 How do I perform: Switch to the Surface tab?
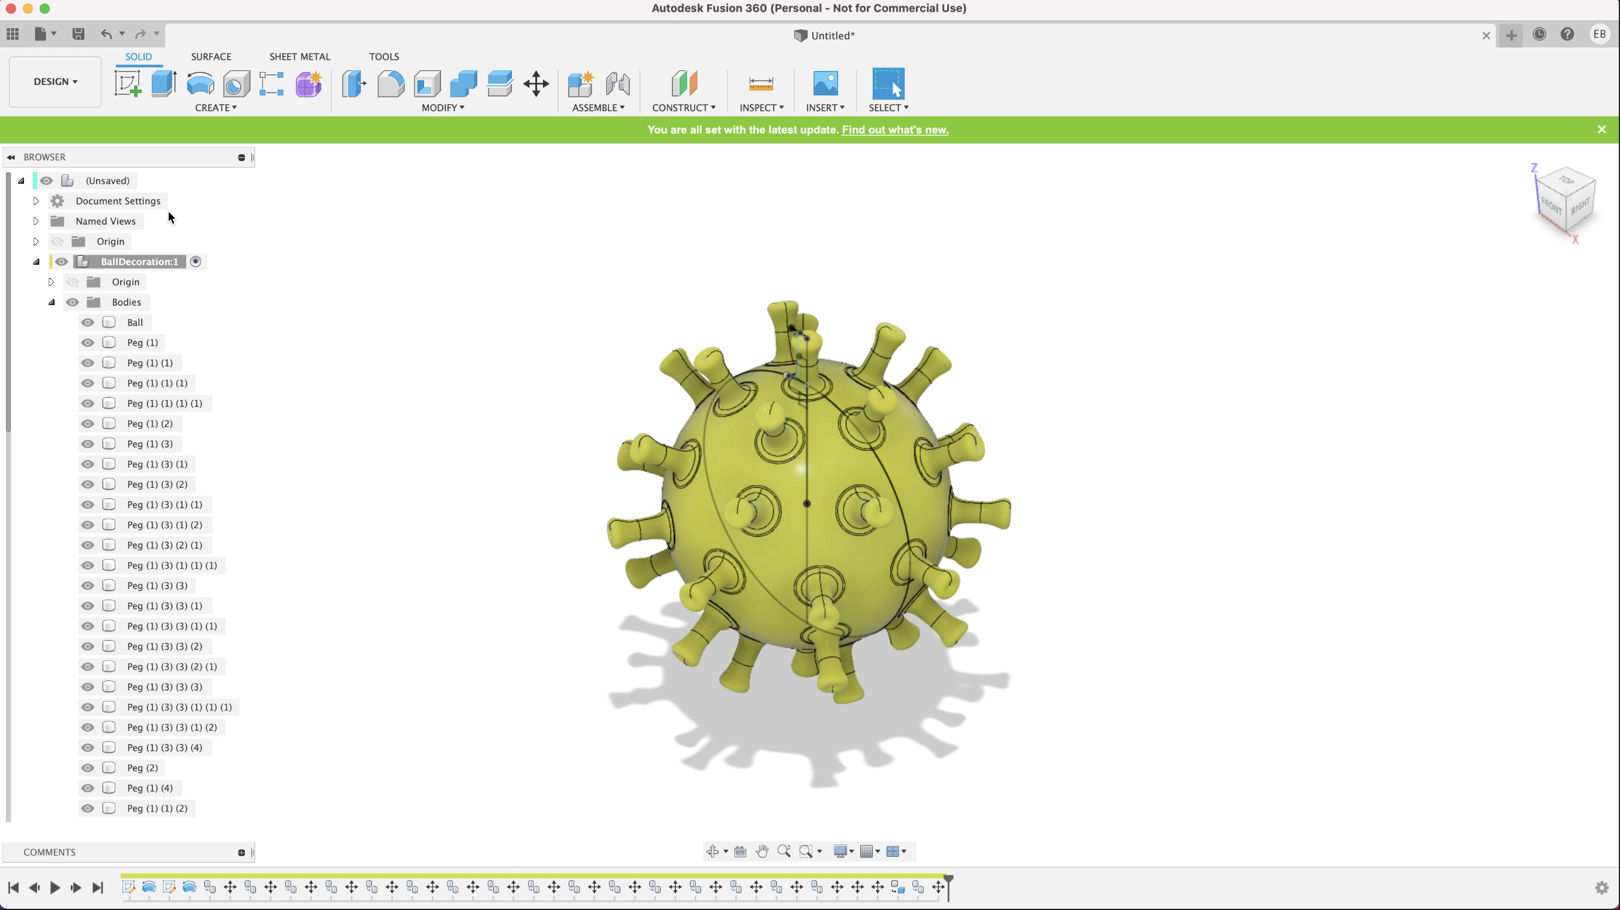[x=210, y=56]
